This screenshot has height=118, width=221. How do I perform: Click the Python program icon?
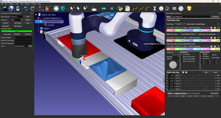[120, 9]
